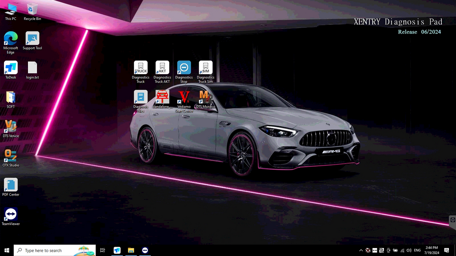Screen dimensions: 456x256
Task: Select the DTS Venice desktop icon
Action: 11,127
